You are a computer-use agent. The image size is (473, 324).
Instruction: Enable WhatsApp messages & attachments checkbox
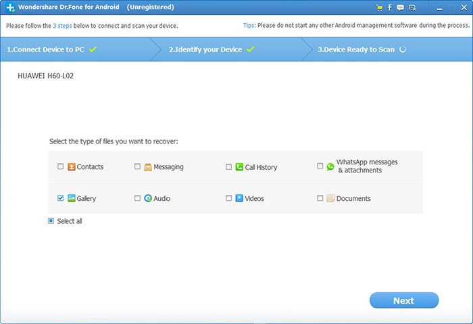(320, 166)
